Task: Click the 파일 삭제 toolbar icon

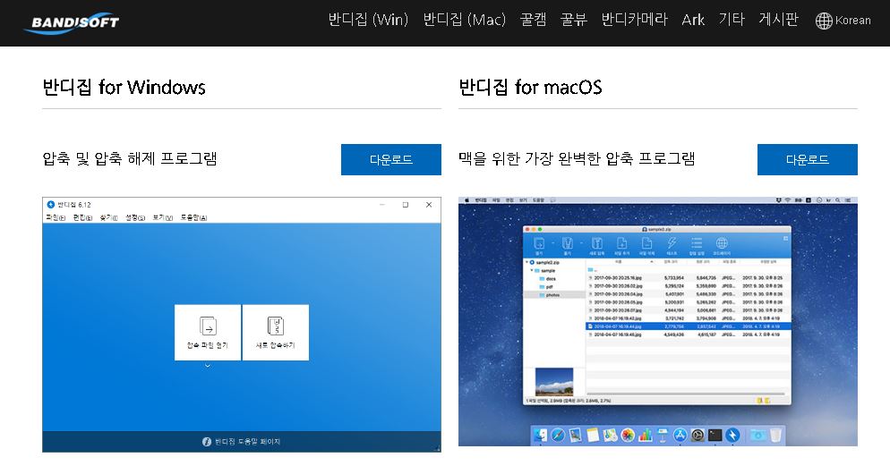Action: pos(646,245)
